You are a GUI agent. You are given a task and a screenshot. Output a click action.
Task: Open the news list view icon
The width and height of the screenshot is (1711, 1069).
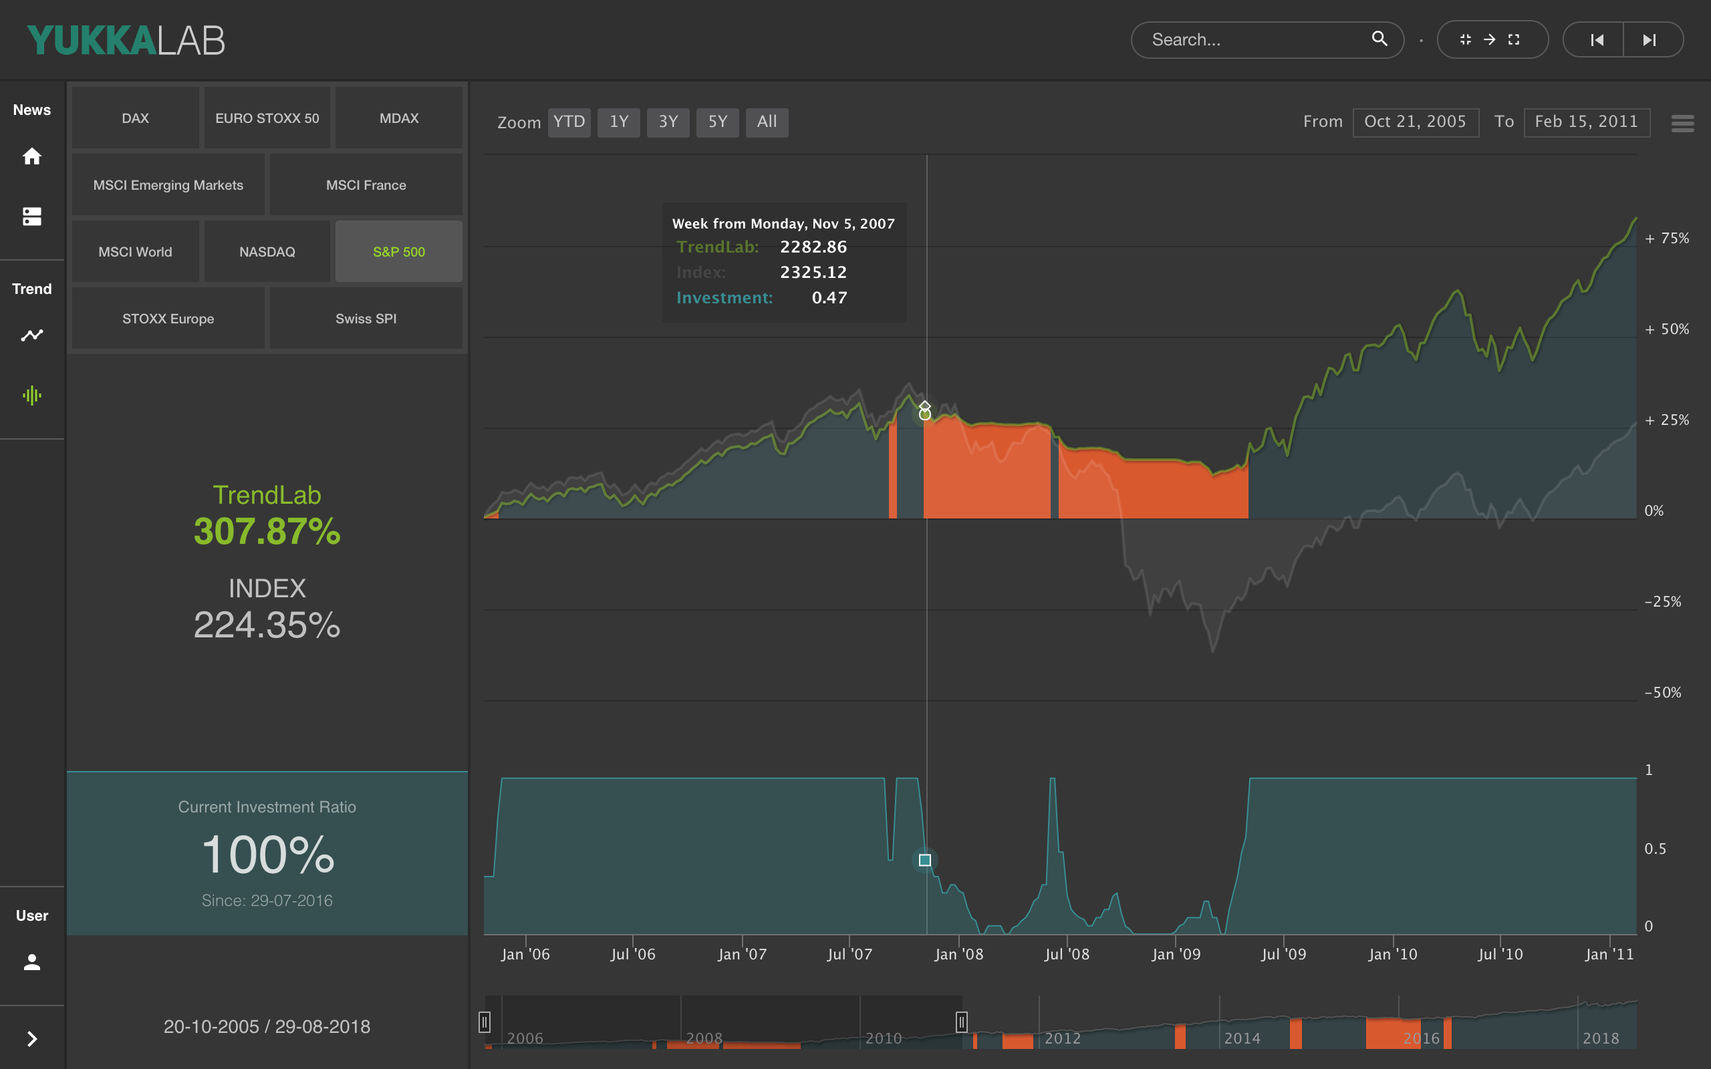(32, 216)
